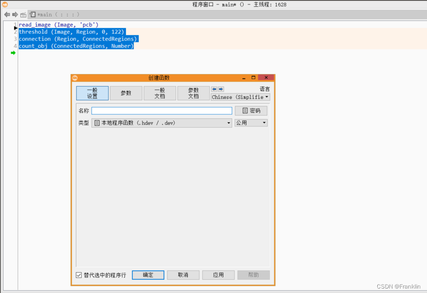
Task: Click the dialog icon on 创建函数 title bar
Action: 75,78
